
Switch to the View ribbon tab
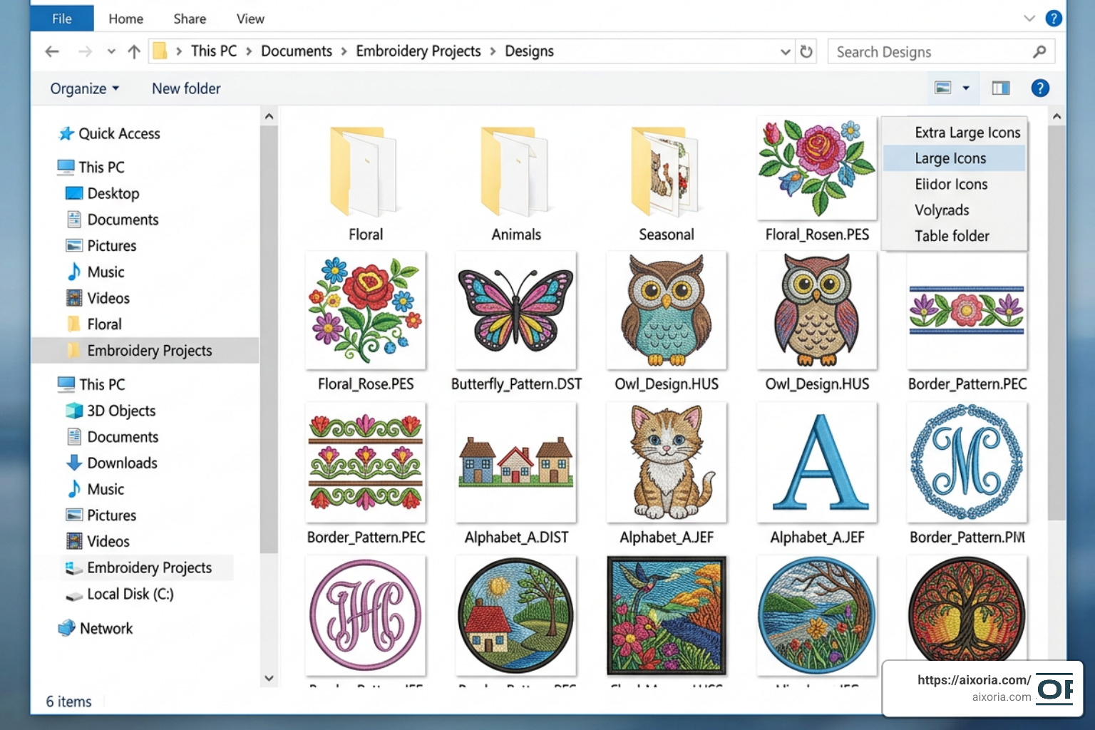click(x=250, y=19)
